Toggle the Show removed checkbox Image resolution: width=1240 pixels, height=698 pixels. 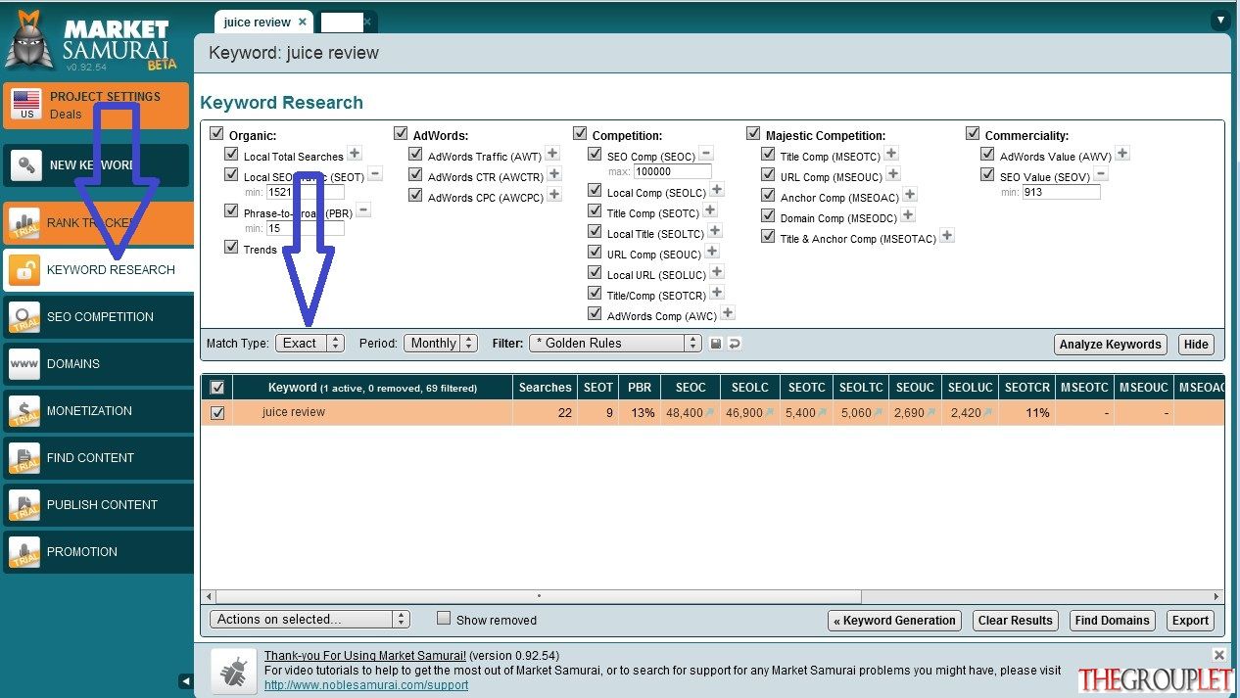(x=444, y=619)
